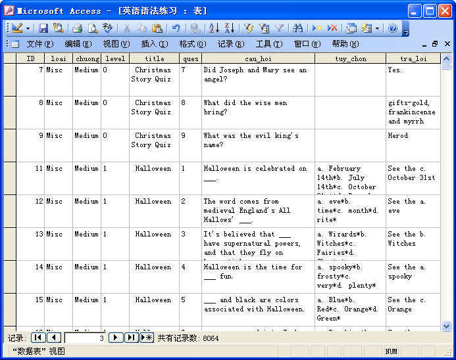
Task: Click the Database Window icon
Action: click(x=351, y=28)
